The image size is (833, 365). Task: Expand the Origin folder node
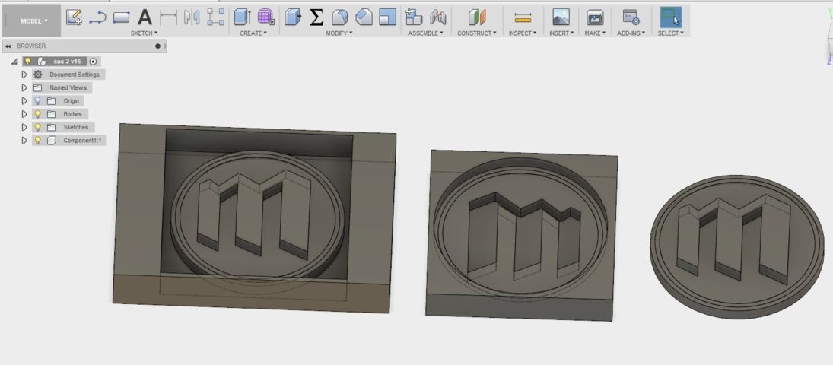(x=24, y=100)
